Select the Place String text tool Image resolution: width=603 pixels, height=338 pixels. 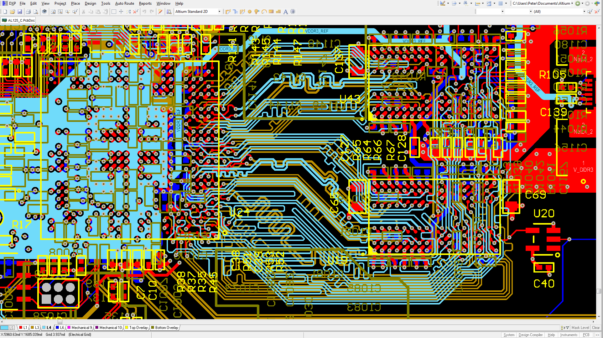click(285, 12)
